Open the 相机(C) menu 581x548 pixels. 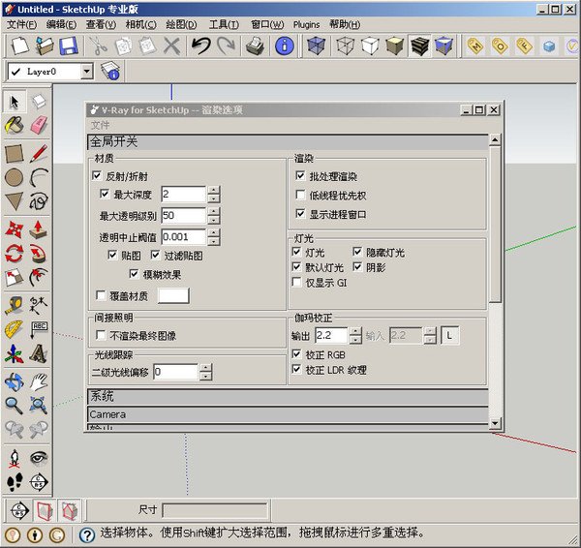pos(140,25)
